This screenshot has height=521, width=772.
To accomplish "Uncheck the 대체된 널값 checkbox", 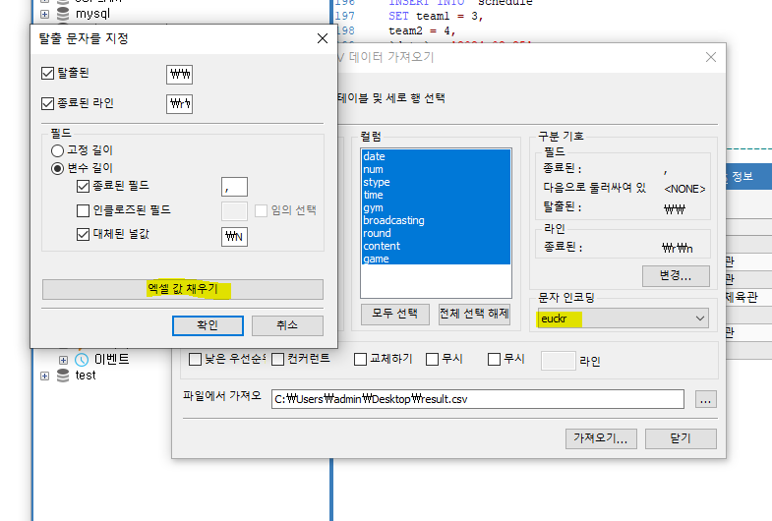I will [83, 234].
